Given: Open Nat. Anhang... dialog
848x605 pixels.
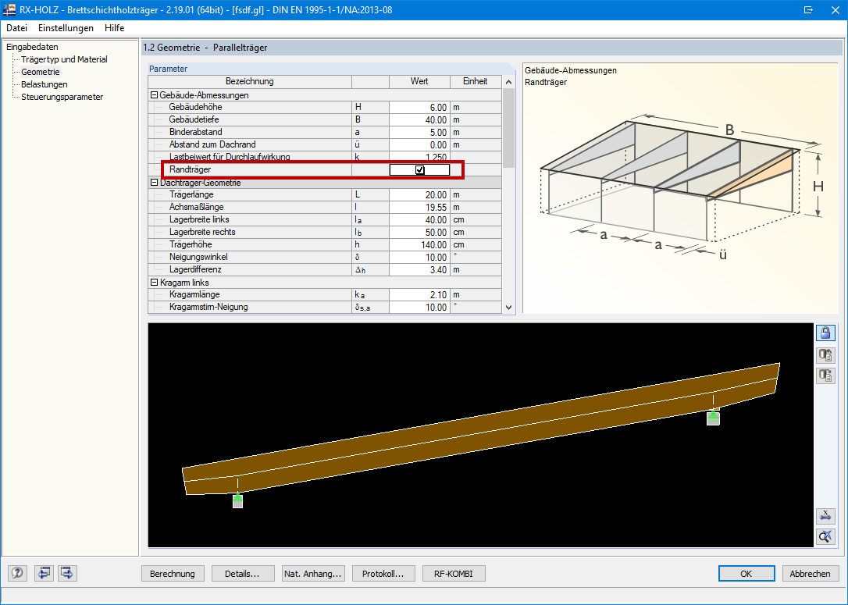Looking at the screenshot, I should (312, 574).
